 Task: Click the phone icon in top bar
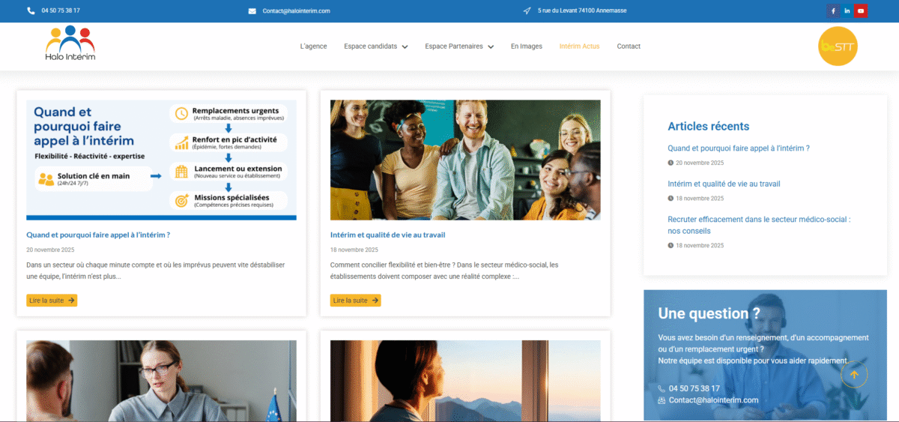click(x=31, y=10)
